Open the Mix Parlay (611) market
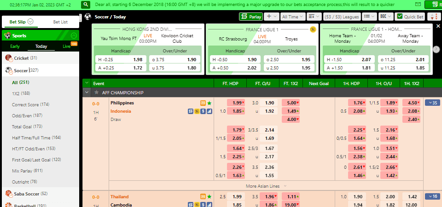This screenshot has width=442, height=207. click(27, 171)
